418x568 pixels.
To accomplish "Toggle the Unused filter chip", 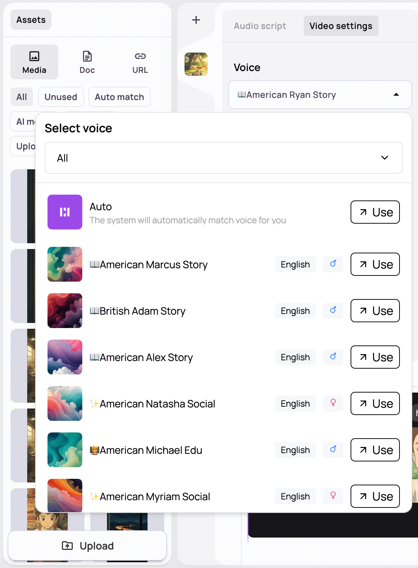I will point(61,97).
